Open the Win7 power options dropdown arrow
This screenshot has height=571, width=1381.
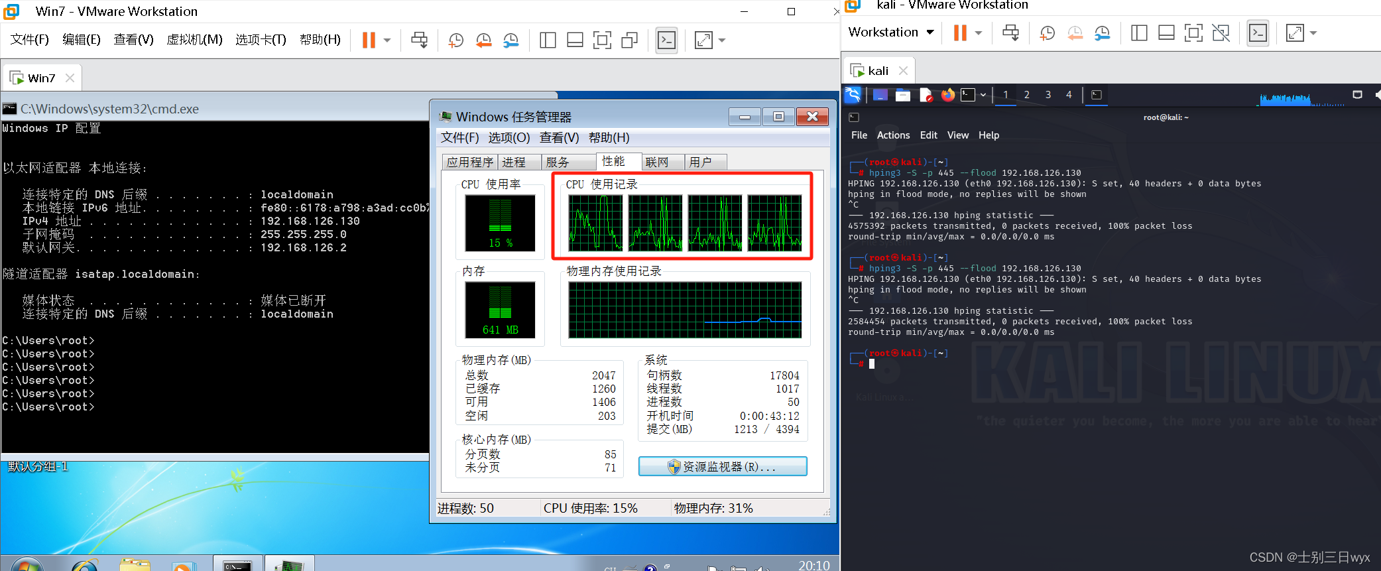tap(387, 40)
